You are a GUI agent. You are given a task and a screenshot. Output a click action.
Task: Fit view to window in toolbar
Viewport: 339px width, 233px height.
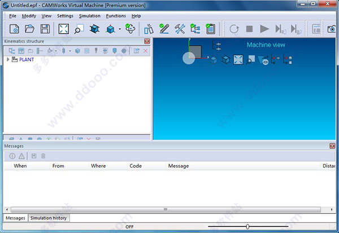64,29
